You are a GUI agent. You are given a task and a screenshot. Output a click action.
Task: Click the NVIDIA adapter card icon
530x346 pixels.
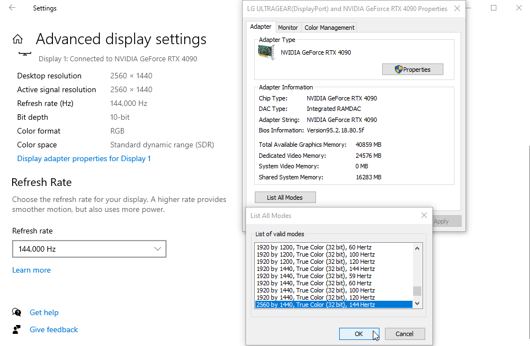(266, 52)
